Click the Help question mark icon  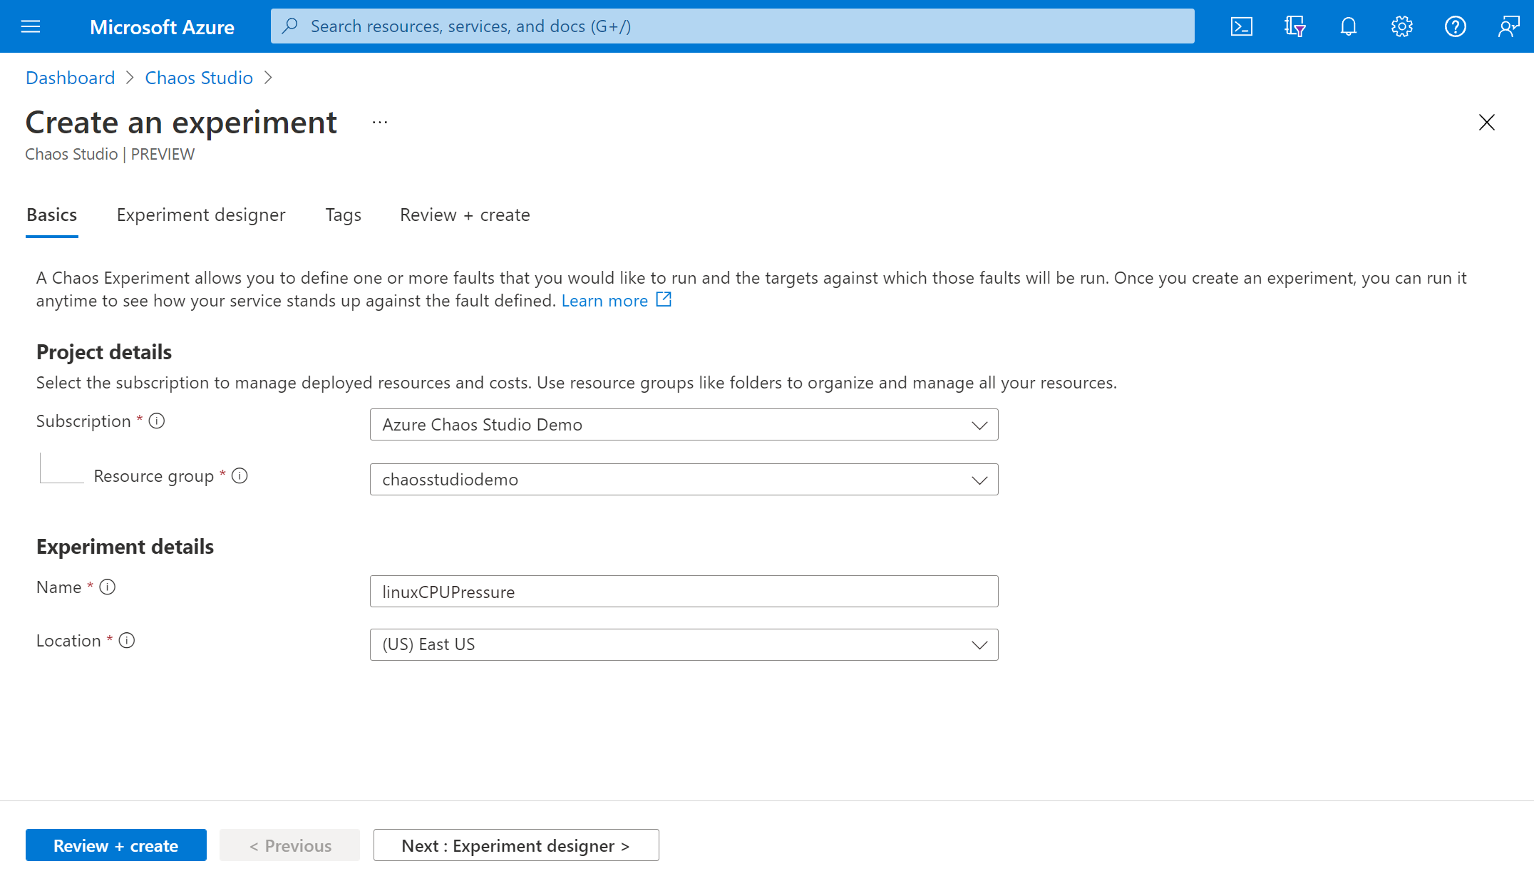tap(1455, 25)
